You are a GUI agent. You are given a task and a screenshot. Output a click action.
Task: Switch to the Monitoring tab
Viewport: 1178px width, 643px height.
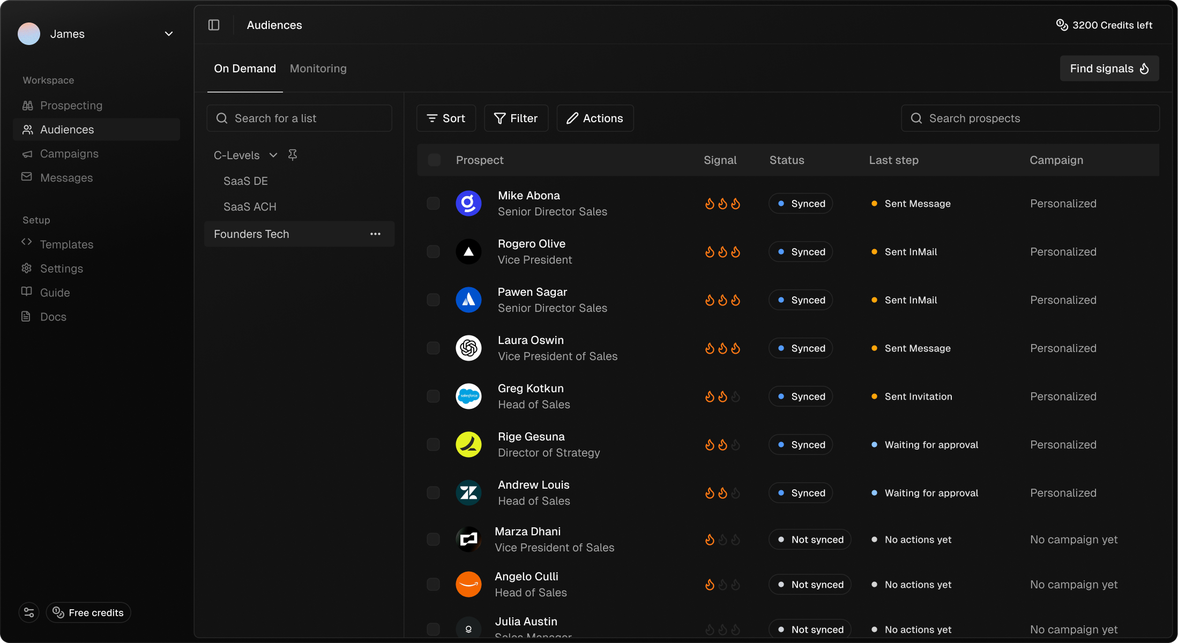pyautogui.click(x=318, y=68)
